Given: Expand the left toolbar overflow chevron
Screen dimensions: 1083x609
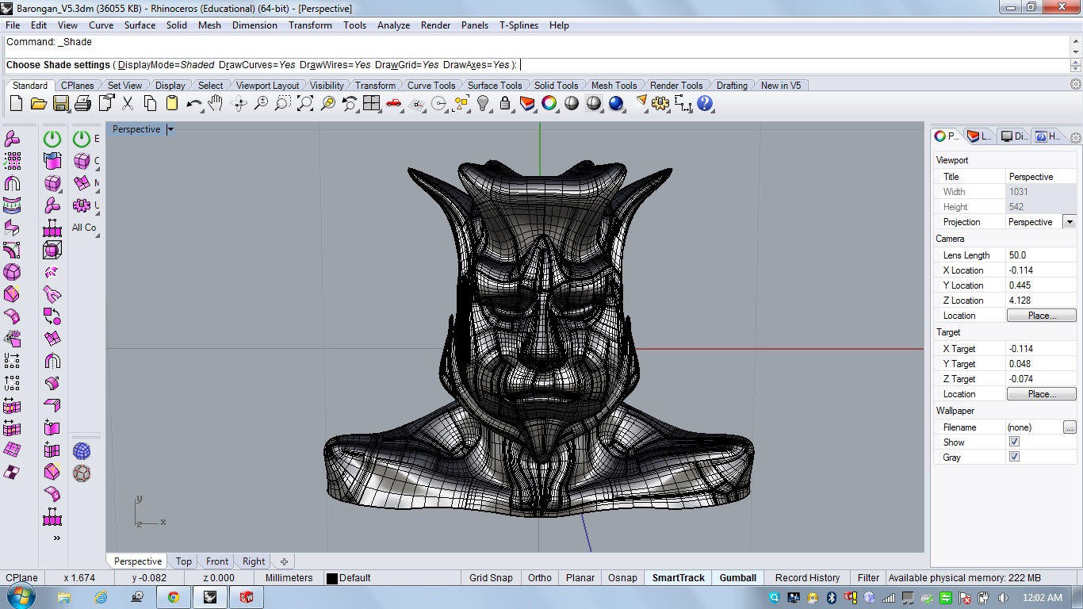Looking at the screenshot, I should click(x=56, y=538).
